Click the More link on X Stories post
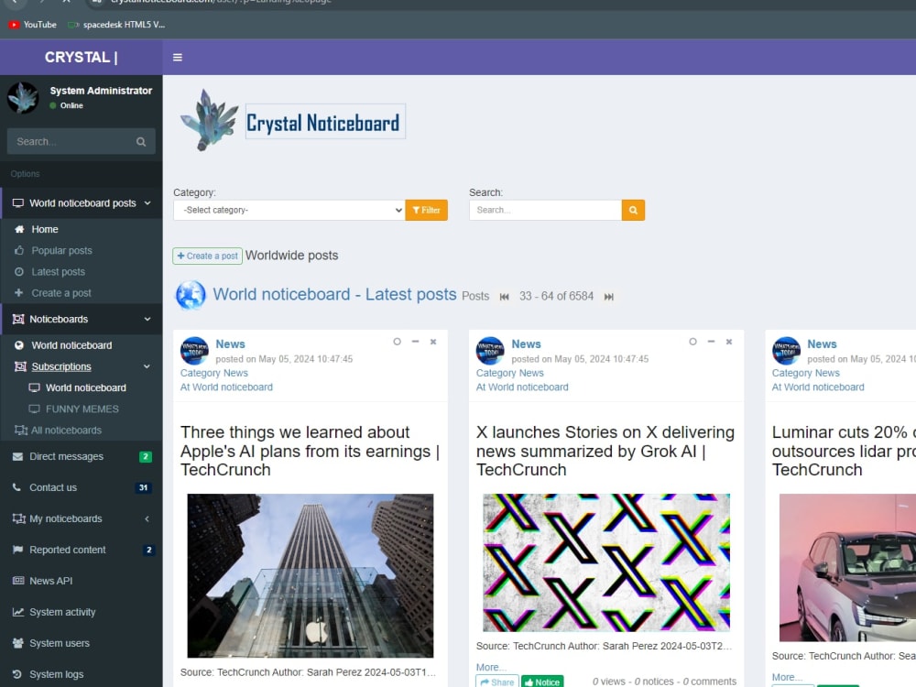 491,667
